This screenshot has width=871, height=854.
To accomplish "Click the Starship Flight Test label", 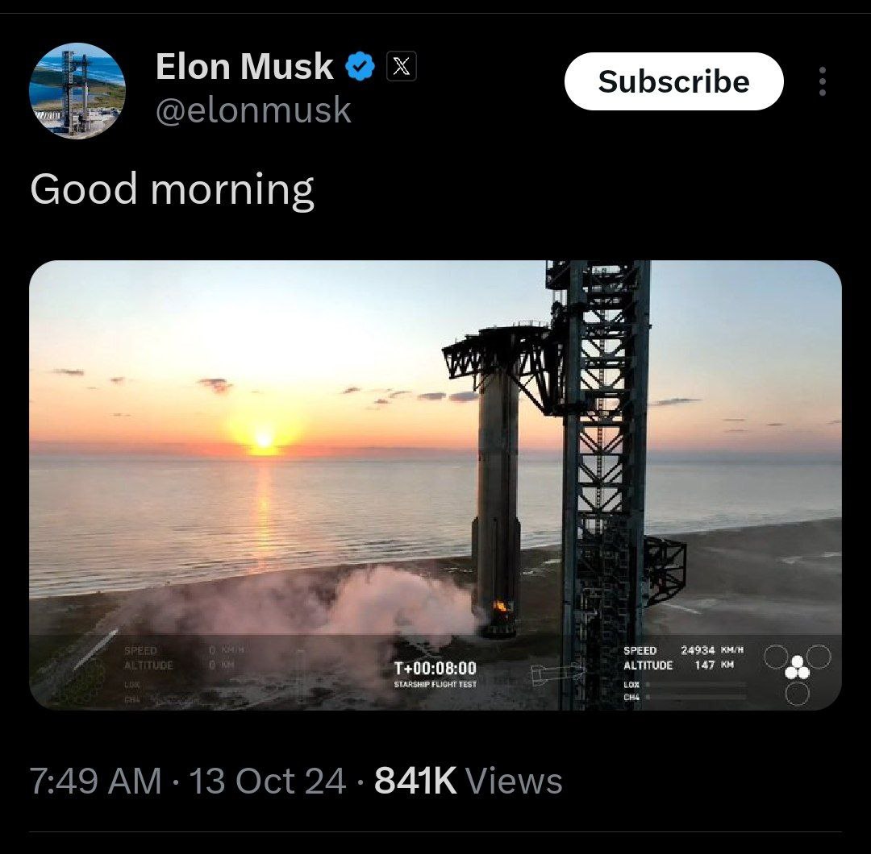I will tap(435, 685).
